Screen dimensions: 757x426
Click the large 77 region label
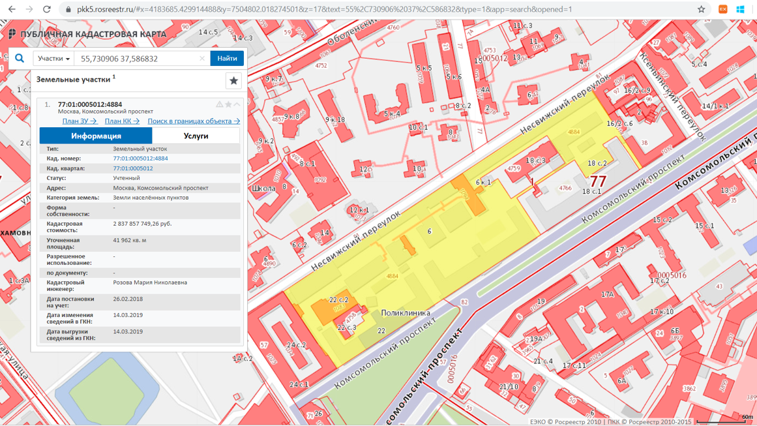click(598, 181)
